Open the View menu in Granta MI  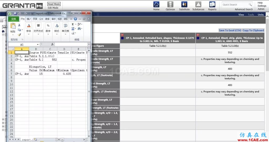[241, 15]
